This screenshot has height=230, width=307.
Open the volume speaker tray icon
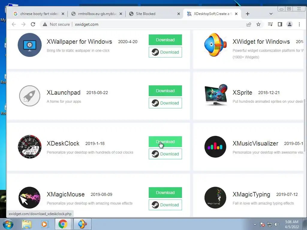click(277, 224)
